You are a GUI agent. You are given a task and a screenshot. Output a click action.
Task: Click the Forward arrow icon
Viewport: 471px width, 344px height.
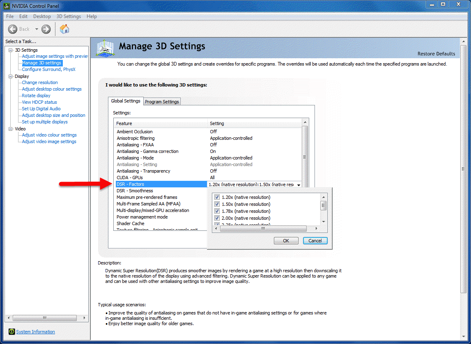[x=46, y=29]
